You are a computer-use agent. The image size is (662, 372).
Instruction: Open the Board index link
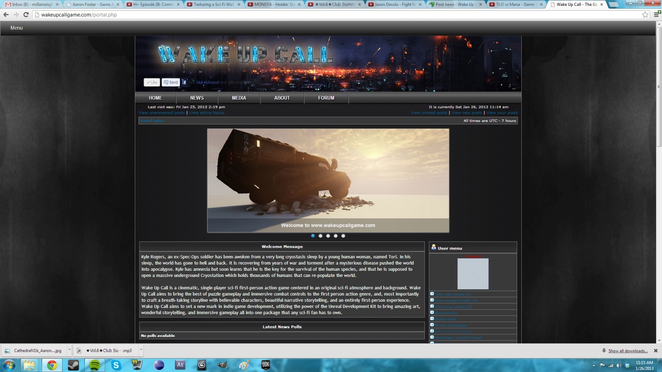pos(152,121)
